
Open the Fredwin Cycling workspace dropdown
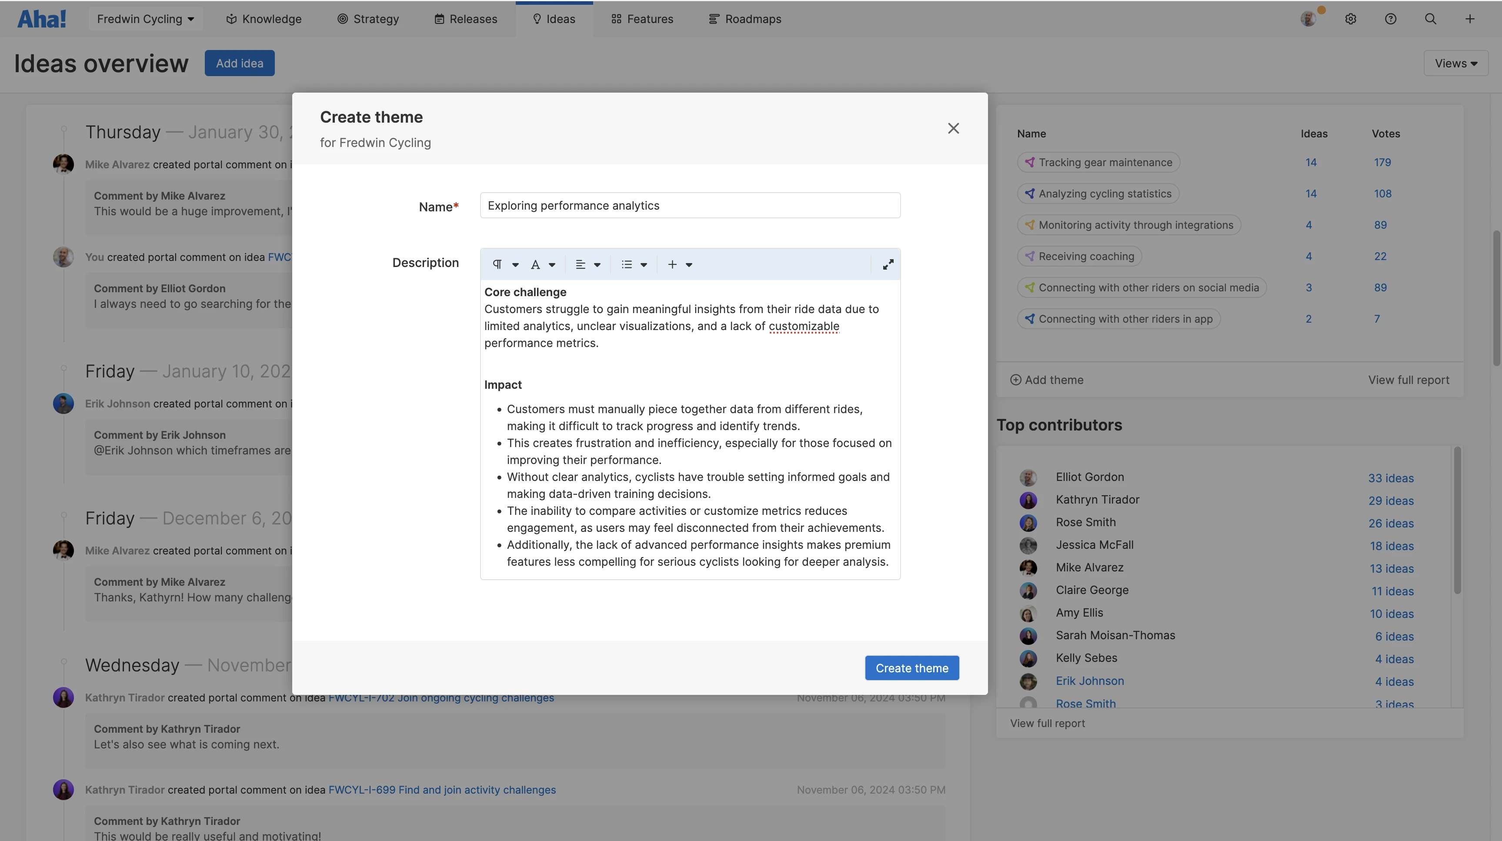click(x=145, y=19)
